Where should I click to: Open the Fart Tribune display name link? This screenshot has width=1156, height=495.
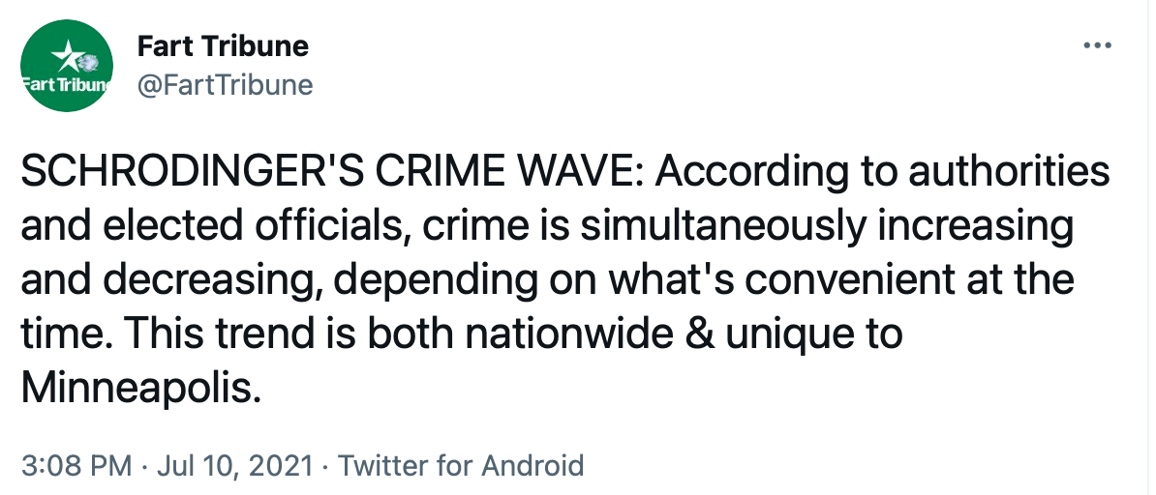[223, 45]
